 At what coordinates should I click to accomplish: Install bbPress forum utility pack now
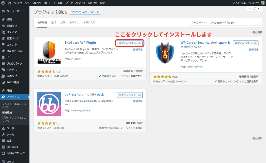coord(130,95)
